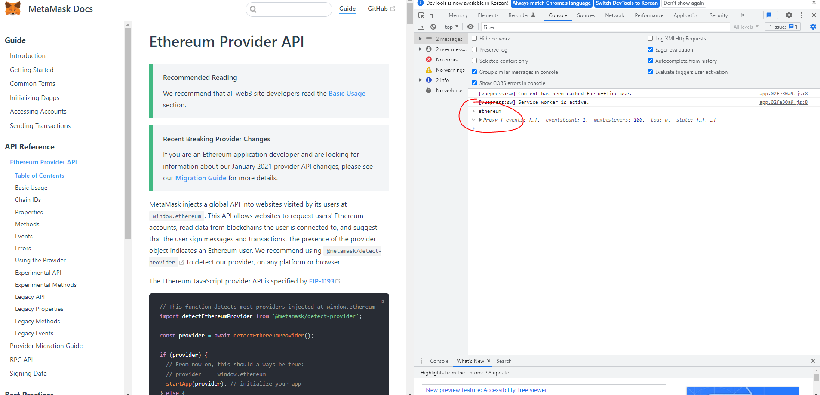The height and width of the screenshot is (395, 820).
Task: Open console settings blue gear
Action: coord(813,27)
